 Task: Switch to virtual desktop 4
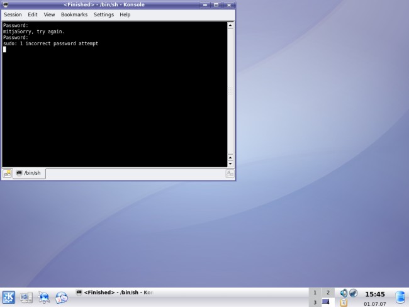pyautogui.click(x=328, y=303)
